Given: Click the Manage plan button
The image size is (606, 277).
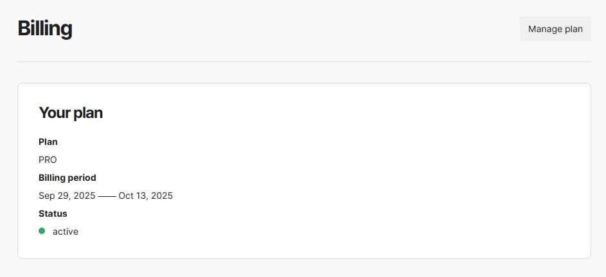Looking at the screenshot, I should pos(555,29).
